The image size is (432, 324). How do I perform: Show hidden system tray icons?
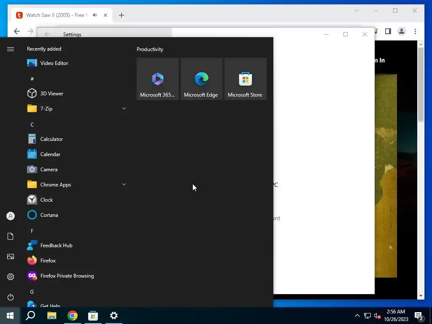click(357, 316)
